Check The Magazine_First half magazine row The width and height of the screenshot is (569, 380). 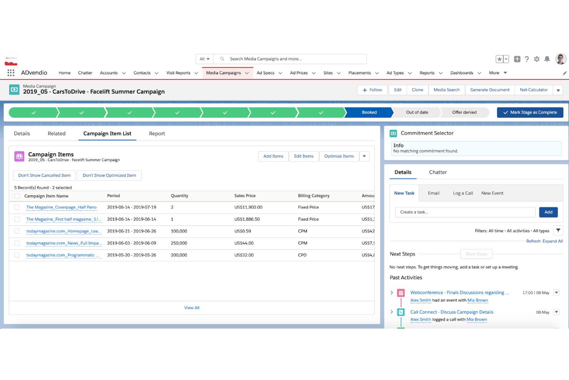tap(17, 219)
